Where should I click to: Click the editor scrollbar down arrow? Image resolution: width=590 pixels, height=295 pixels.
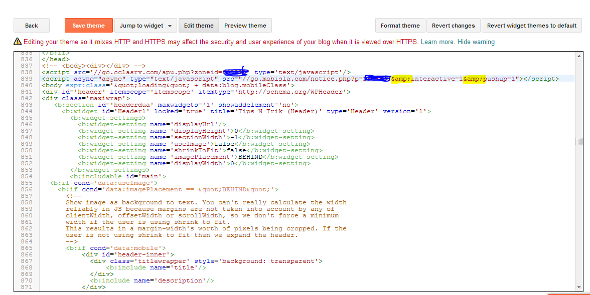click(579, 287)
